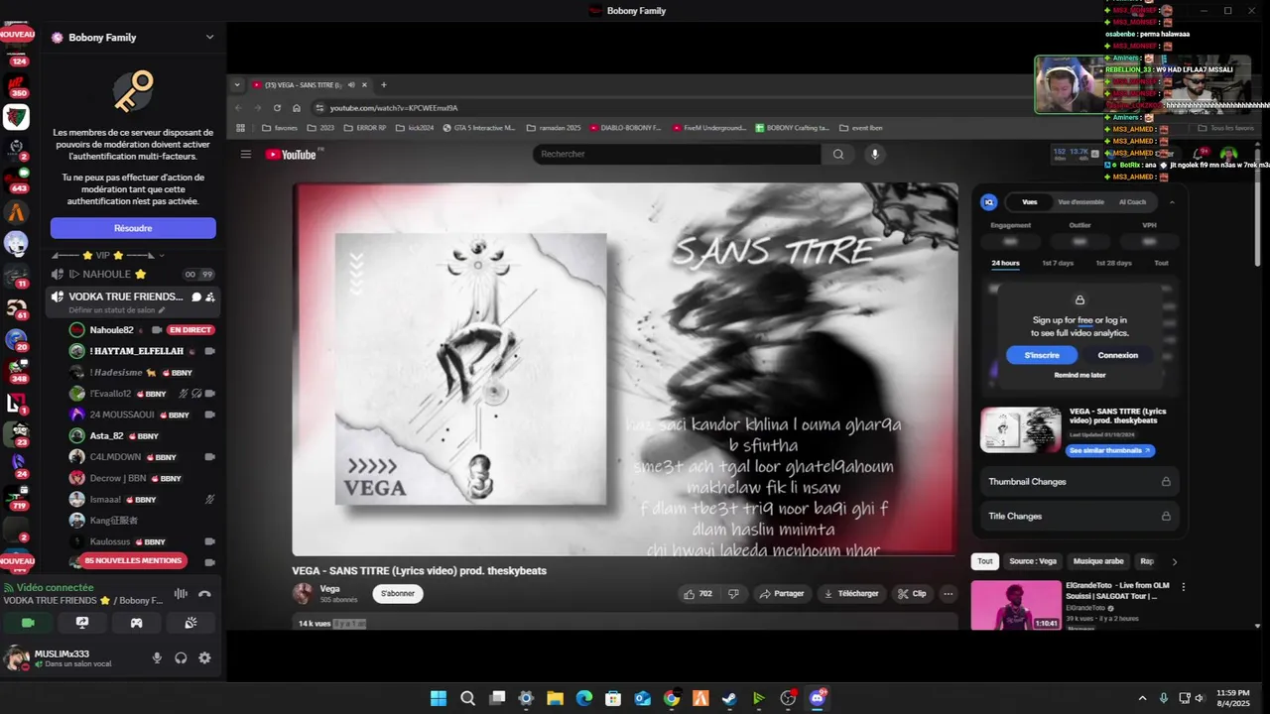Viewport: 1270px width, 714px height.
Task: Click the Partager share button
Action: 782,594
